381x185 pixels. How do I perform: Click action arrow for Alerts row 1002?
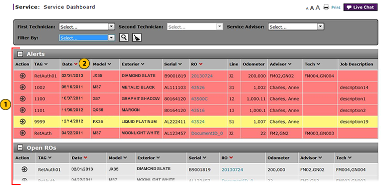point(23,87)
